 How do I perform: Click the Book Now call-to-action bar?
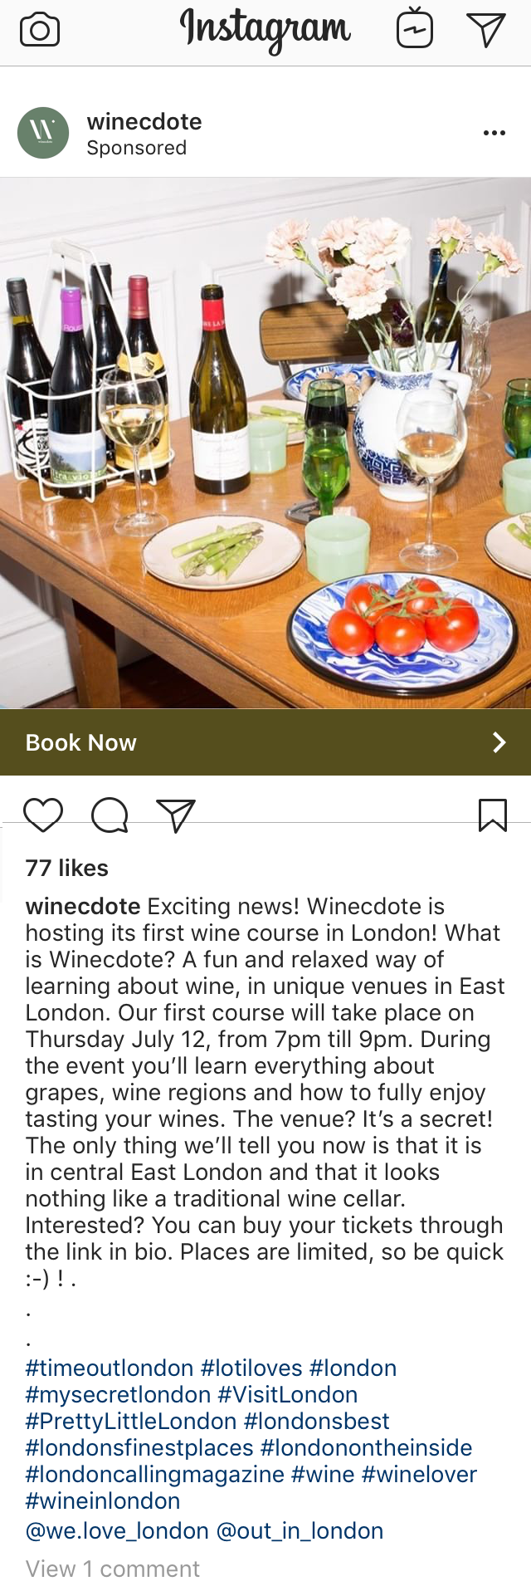pos(265,742)
